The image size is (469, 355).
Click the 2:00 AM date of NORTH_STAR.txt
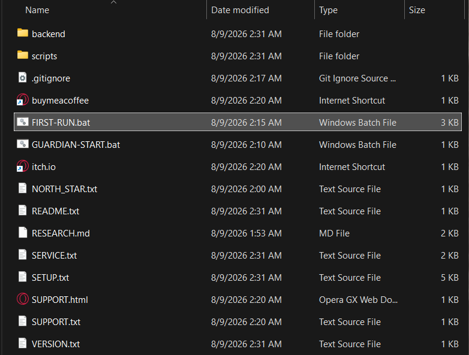[x=246, y=189]
